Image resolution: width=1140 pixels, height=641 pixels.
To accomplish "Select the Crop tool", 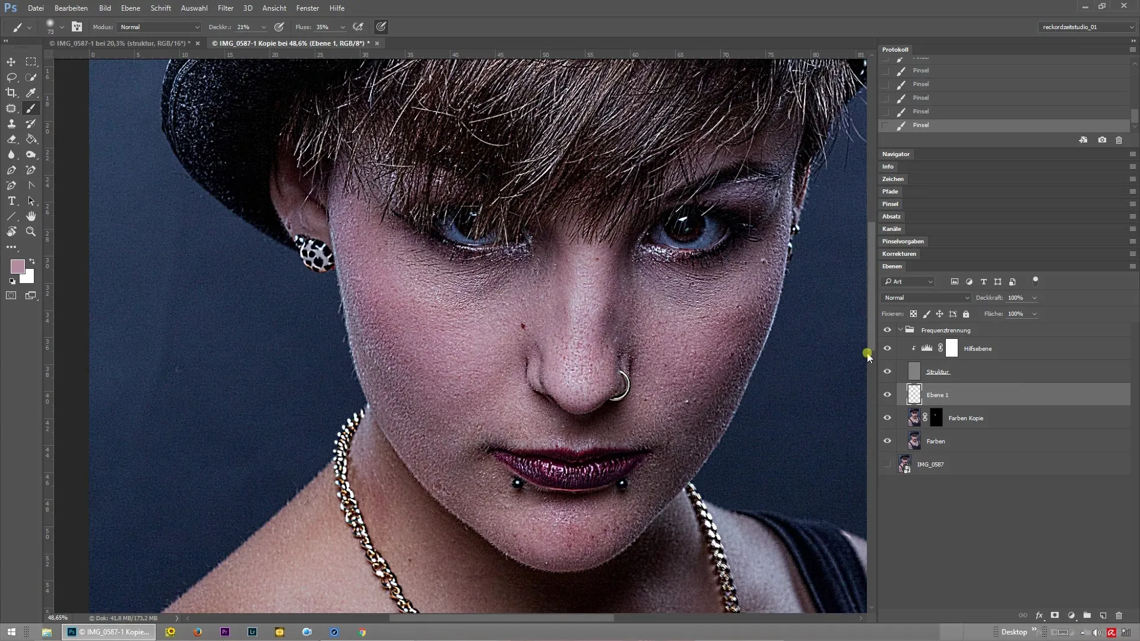I will (x=11, y=93).
